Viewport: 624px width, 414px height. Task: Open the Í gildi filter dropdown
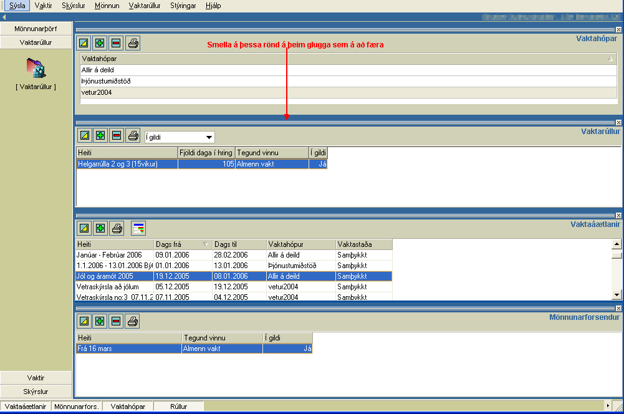pos(209,137)
